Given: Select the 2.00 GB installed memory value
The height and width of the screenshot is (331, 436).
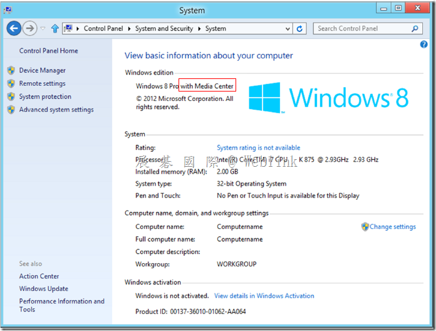Looking at the screenshot, I should 227,172.
